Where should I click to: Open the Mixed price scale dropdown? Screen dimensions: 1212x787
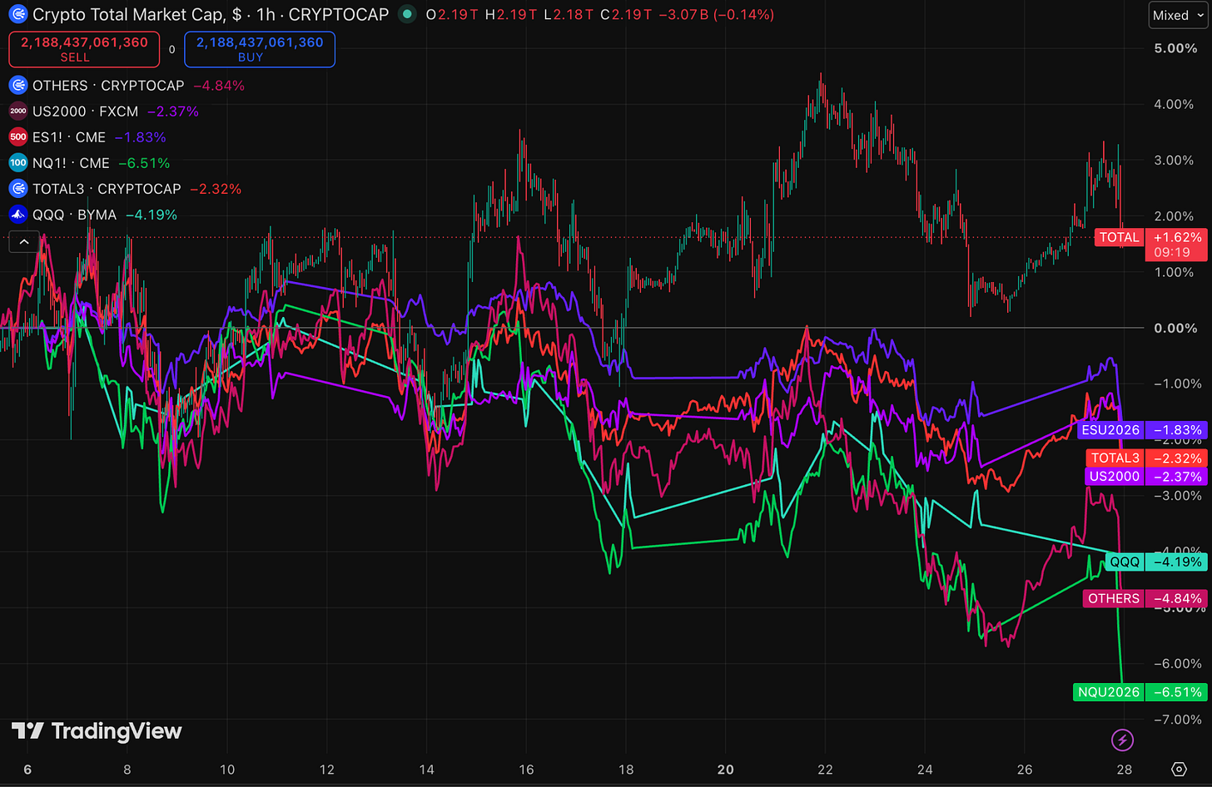pos(1178,15)
